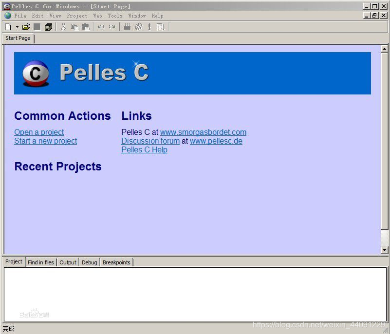Switch to the Debug tab

89,262
